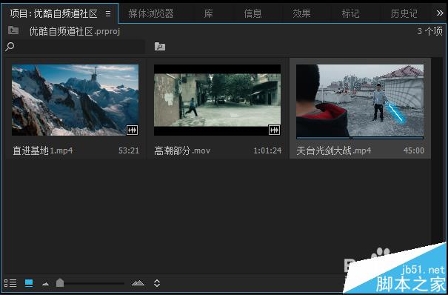Focus the project search input field

point(80,47)
